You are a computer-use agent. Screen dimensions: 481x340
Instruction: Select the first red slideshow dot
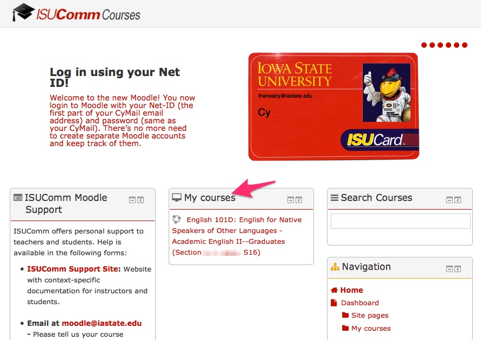(x=424, y=45)
